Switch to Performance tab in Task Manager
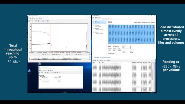Image resolution: width=185 pixels, height=104 pixels. 99,19
